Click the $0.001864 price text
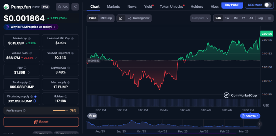The height and width of the screenshot is (136, 276). [x=24, y=18]
